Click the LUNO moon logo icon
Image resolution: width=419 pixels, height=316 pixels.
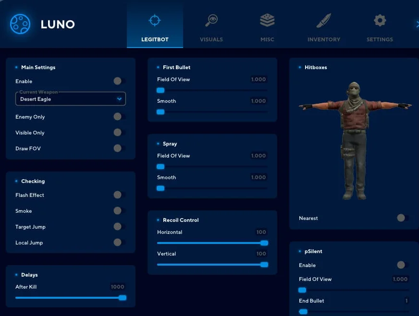coord(20,24)
